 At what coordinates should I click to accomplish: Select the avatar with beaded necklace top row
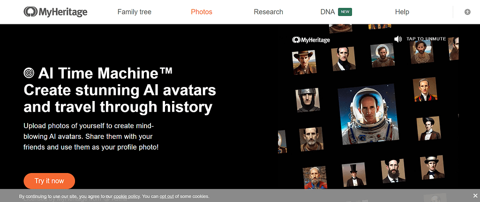click(x=422, y=52)
